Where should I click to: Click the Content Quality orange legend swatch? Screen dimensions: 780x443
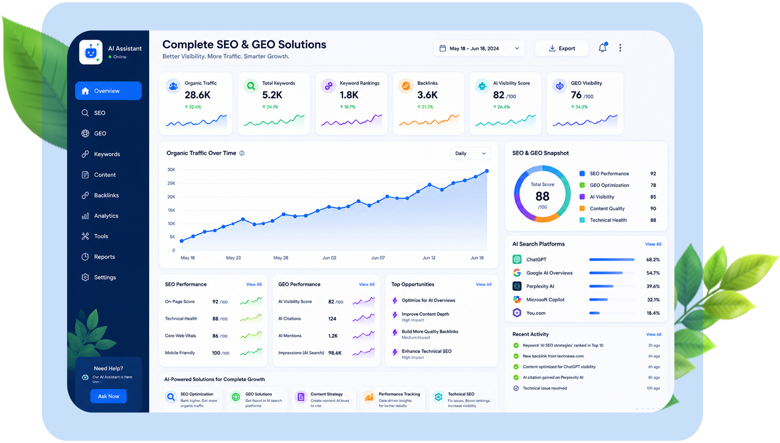coord(582,209)
